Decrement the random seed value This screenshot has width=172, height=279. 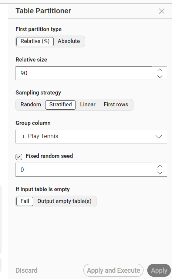tap(160, 173)
